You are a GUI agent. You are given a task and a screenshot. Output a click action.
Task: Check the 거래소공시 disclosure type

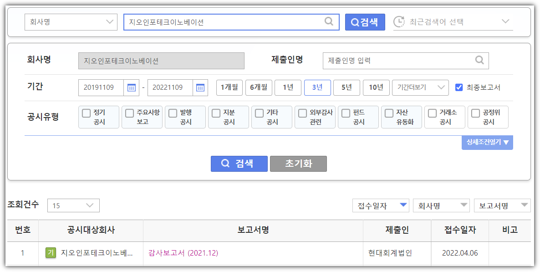click(432, 113)
